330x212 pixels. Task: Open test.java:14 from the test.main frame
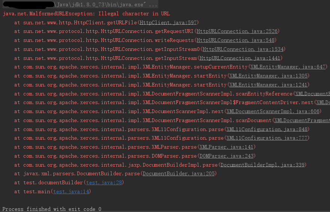pos(72,192)
